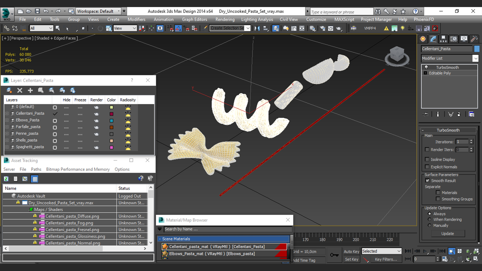Toggle the Angle Snap icon
The height and width of the screenshot is (271, 482).
178,28
